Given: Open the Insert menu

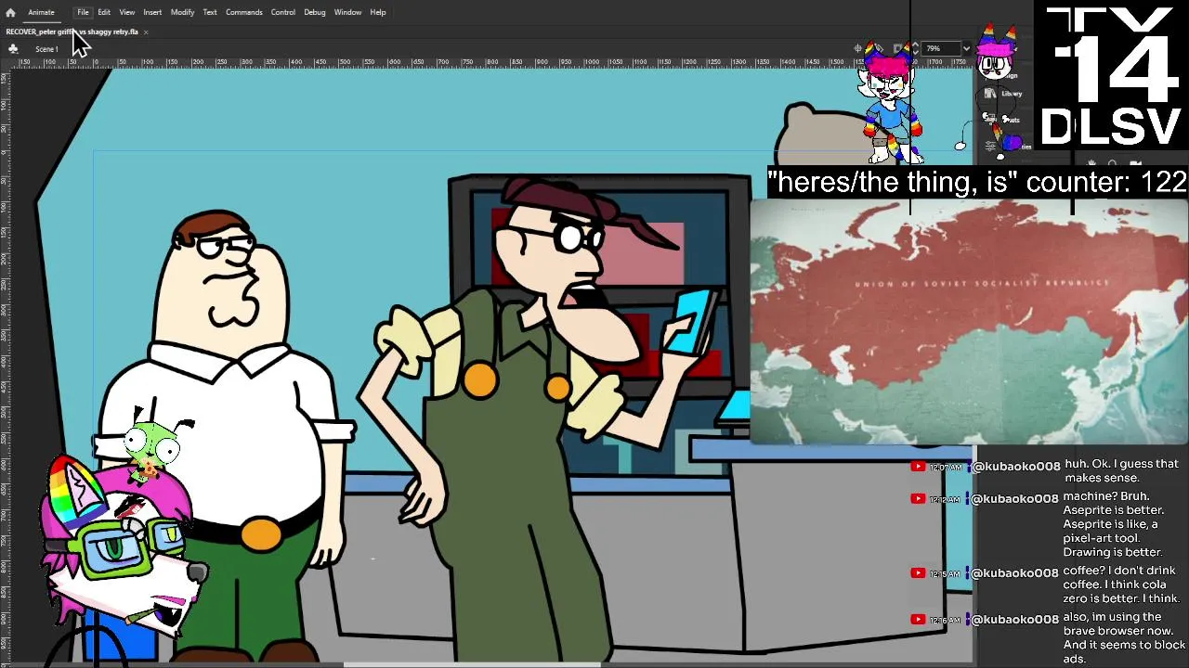Looking at the screenshot, I should 152,12.
